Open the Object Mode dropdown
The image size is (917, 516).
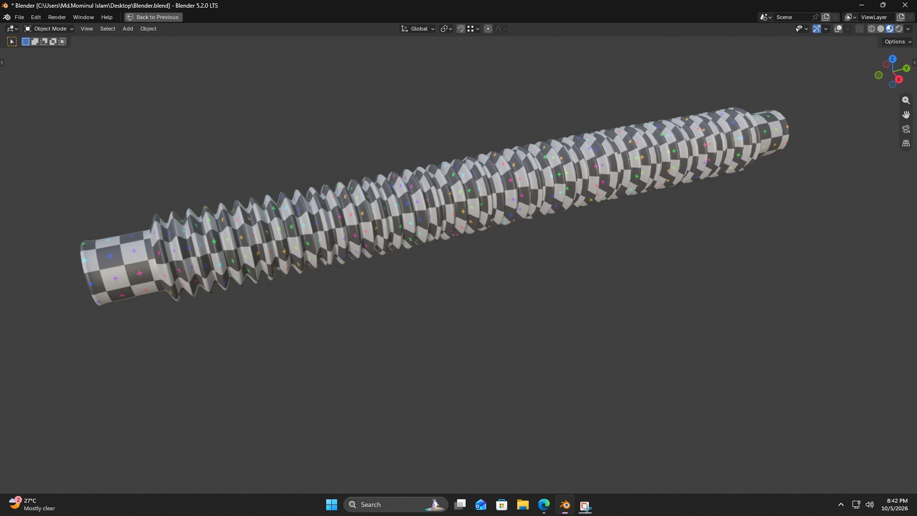coord(49,29)
